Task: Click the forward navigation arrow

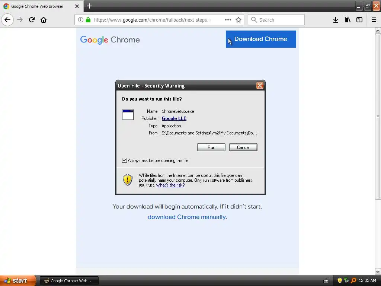Action: click(x=20, y=20)
